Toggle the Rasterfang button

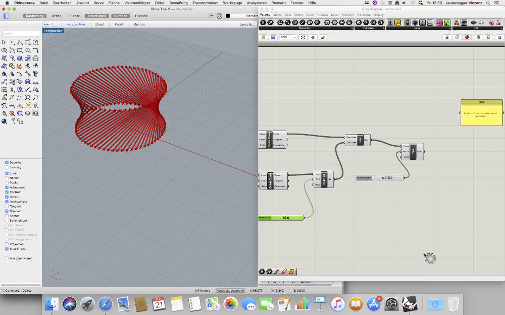(x=35, y=16)
